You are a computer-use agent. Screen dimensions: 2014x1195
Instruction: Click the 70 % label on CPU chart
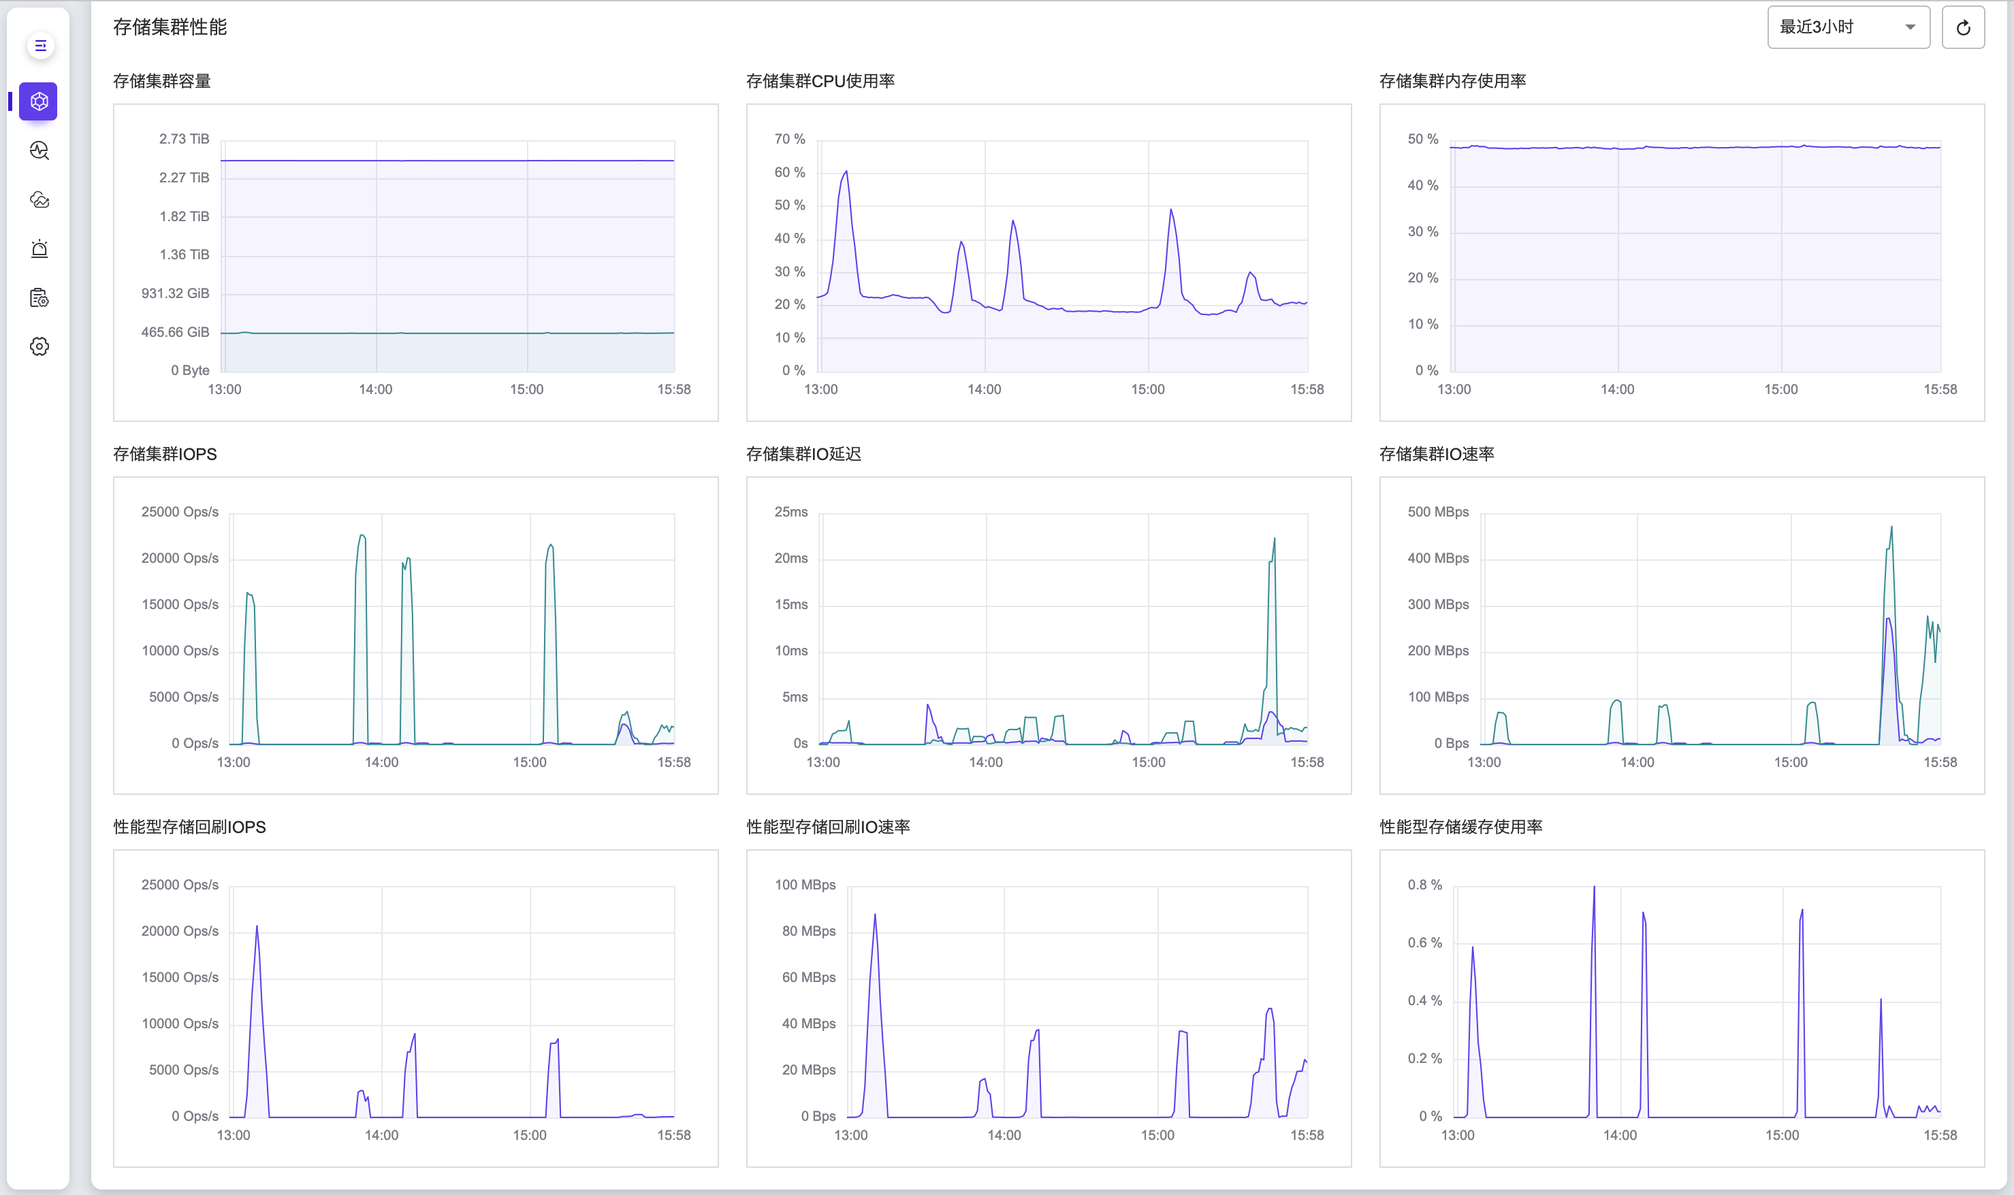(790, 140)
